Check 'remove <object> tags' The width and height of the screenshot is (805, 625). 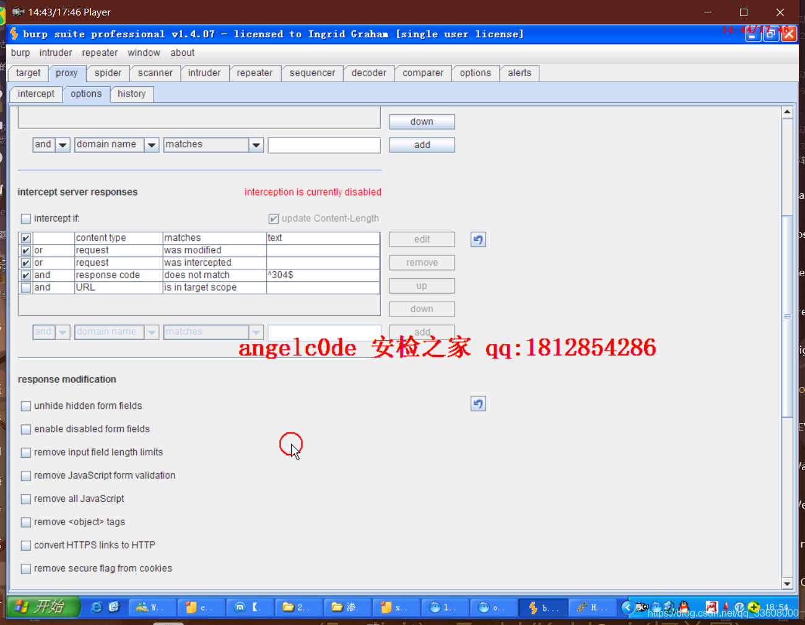coord(26,522)
